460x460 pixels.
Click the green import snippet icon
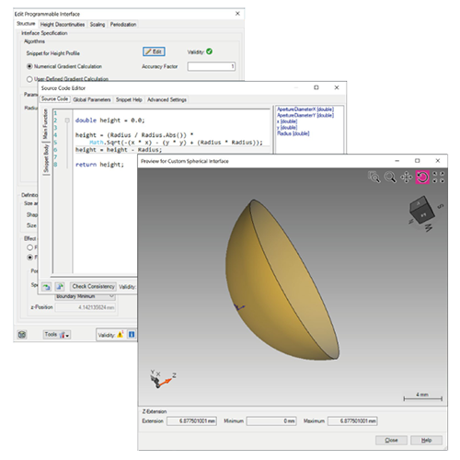46,286
